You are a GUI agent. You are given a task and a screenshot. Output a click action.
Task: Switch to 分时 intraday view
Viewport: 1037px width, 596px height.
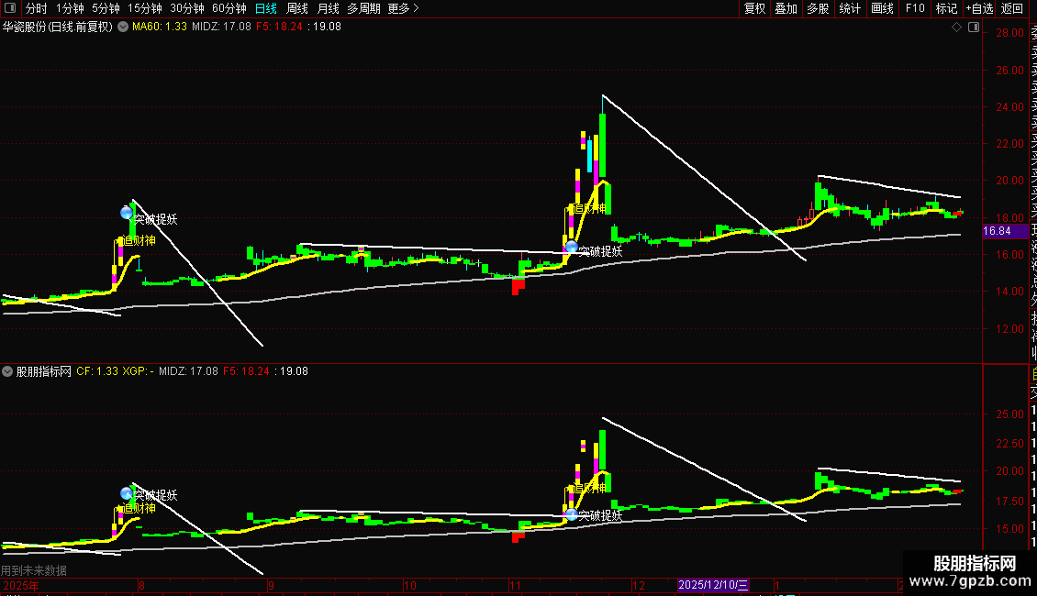coord(37,8)
